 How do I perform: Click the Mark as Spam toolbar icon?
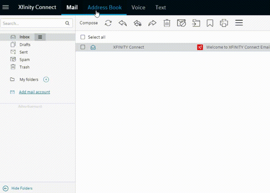[181, 23]
